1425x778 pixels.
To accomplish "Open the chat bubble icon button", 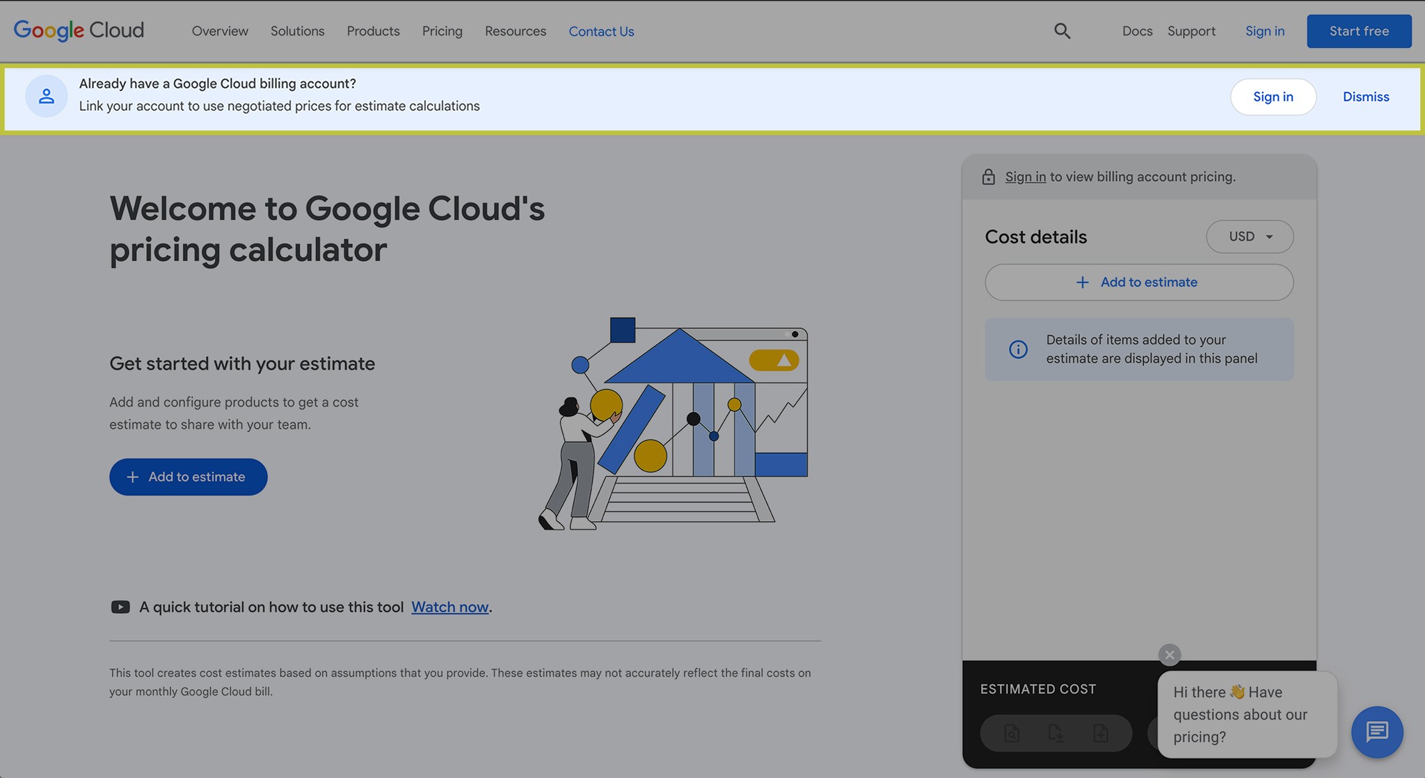I will [1376, 732].
